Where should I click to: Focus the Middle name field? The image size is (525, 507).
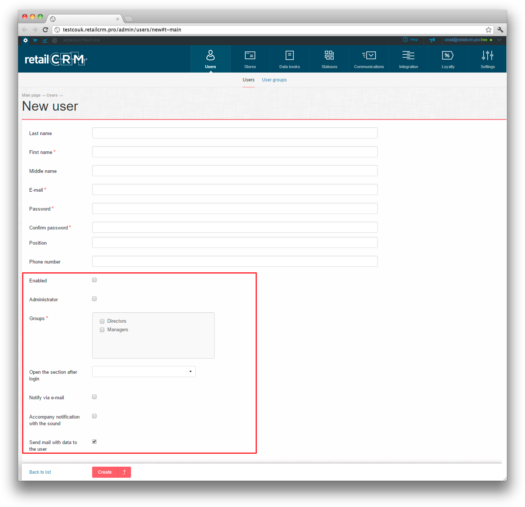click(x=235, y=171)
